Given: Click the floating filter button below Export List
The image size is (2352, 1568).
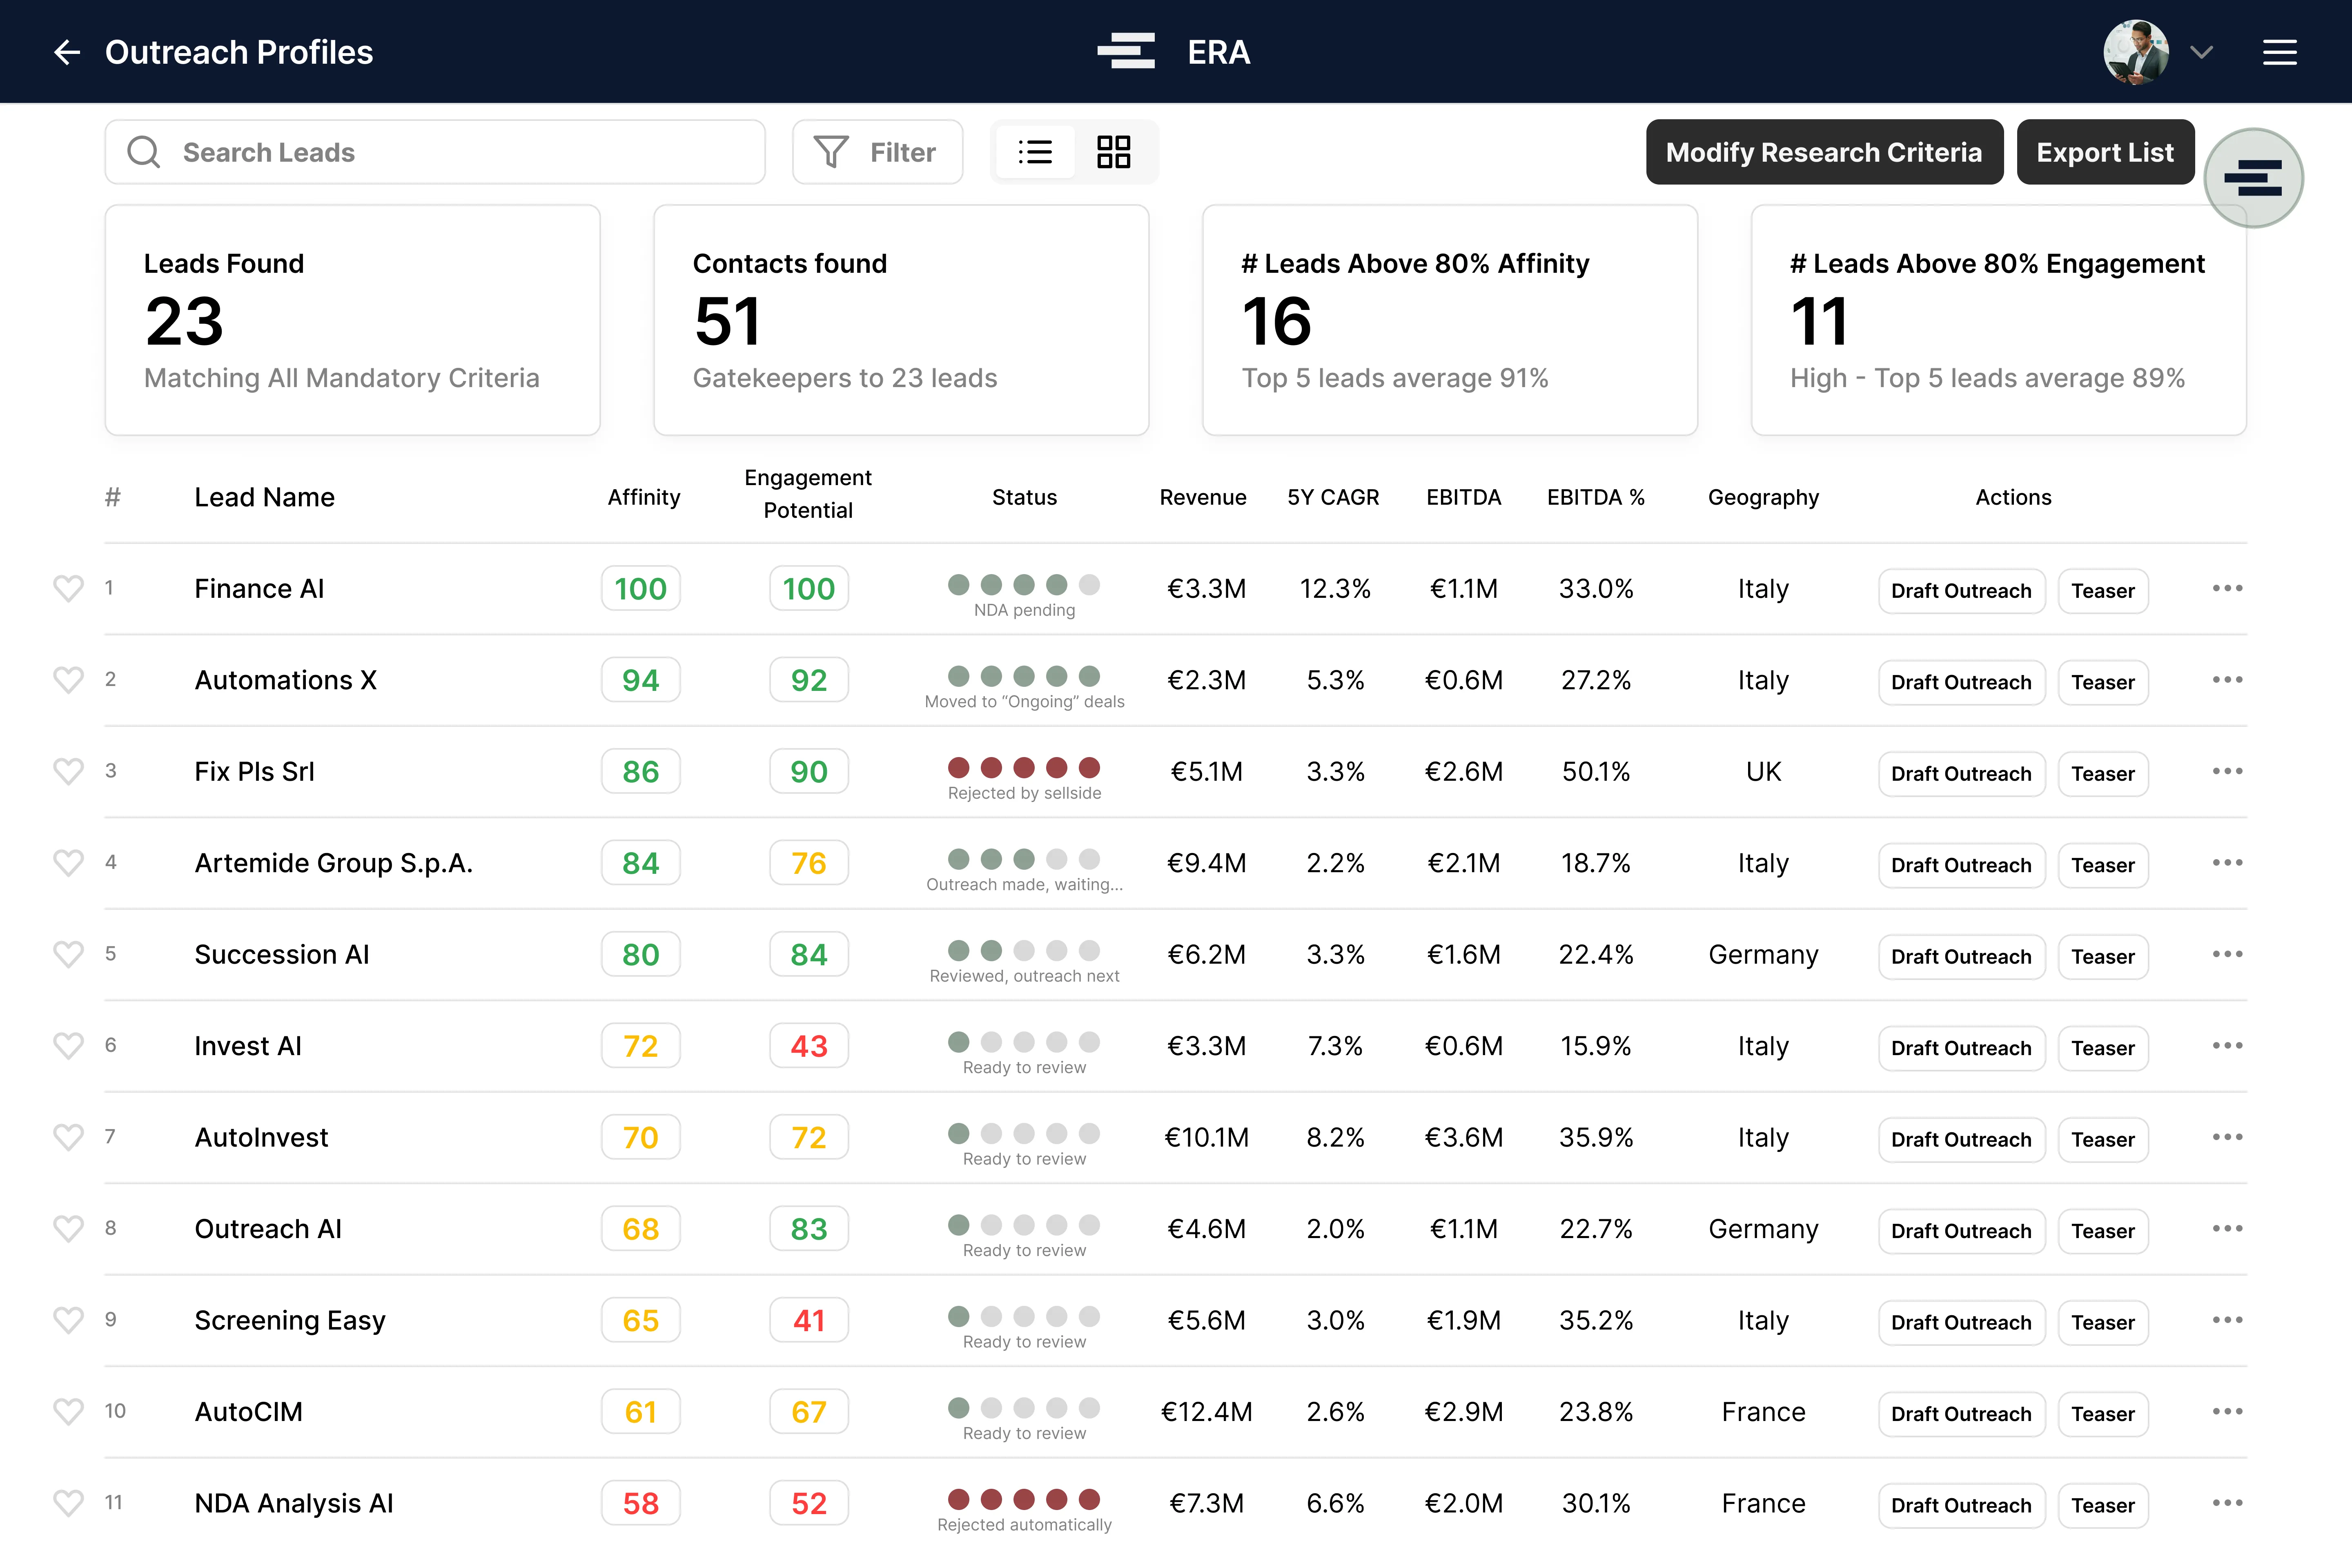Looking at the screenshot, I should point(2253,178).
